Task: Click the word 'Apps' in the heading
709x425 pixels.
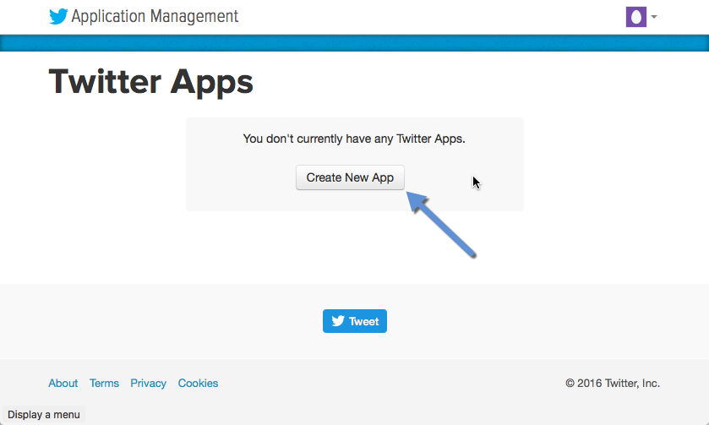Action: click(211, 82)
